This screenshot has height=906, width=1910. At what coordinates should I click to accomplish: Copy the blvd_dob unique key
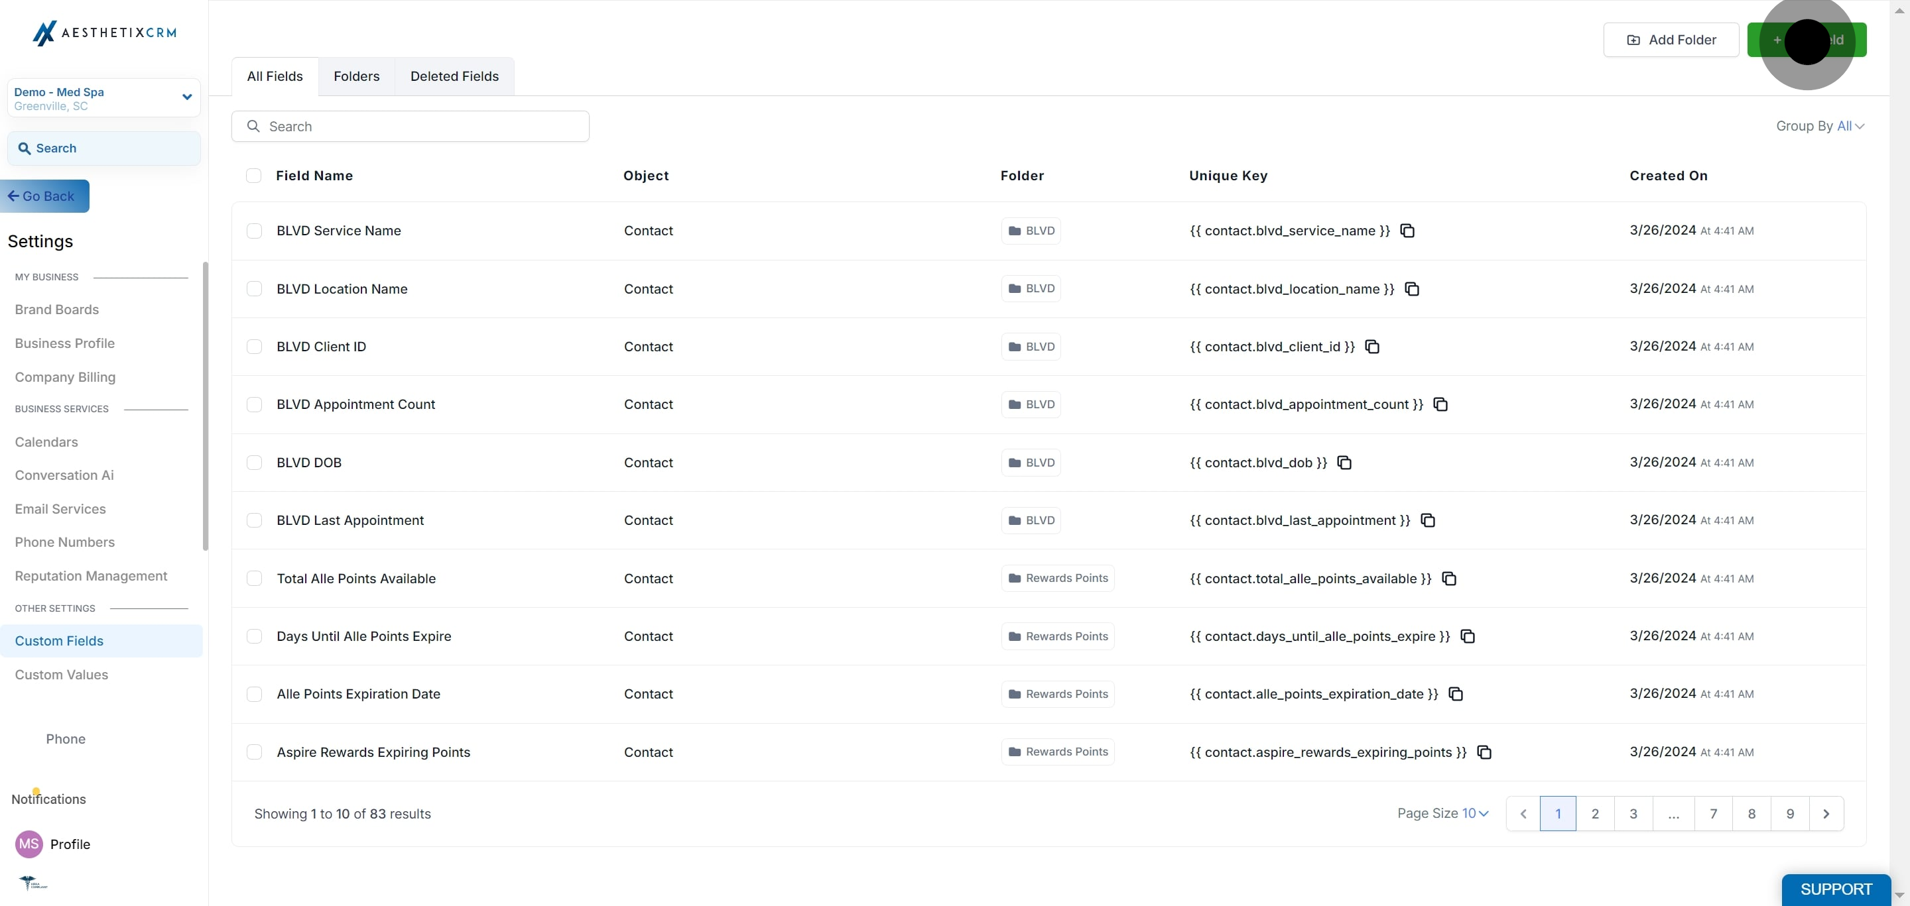click(x=1344, y=462)
